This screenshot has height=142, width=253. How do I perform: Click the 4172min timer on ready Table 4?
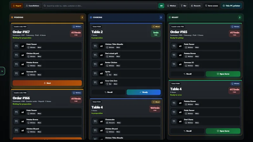point(234,91)
